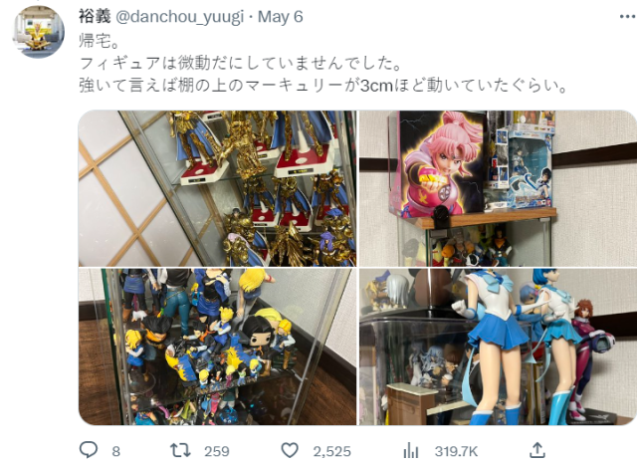The image size is (637, 466).
Task: Click the like count 2,525
Action: coord(331,451)
